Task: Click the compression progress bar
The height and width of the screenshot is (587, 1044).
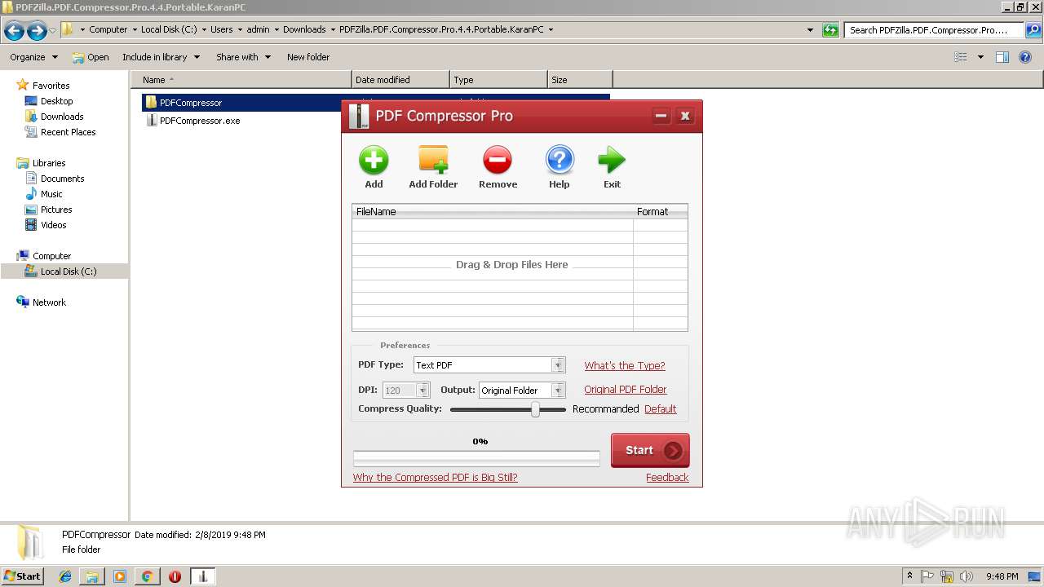Action: 476,459
